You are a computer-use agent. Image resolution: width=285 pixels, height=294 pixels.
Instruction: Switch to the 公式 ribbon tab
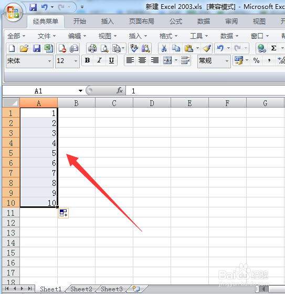coord(176,21)
